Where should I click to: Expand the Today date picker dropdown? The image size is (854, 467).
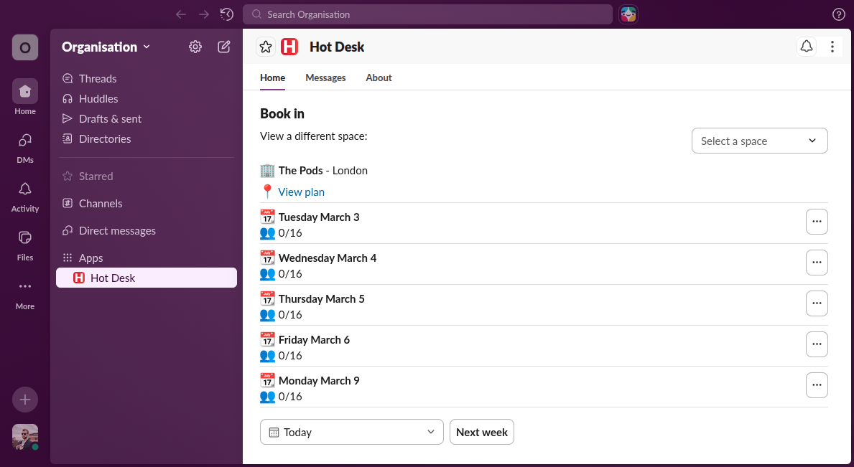(351, 432)
